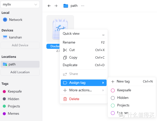Select the kanshan device in sidebar

pos(15,37)
